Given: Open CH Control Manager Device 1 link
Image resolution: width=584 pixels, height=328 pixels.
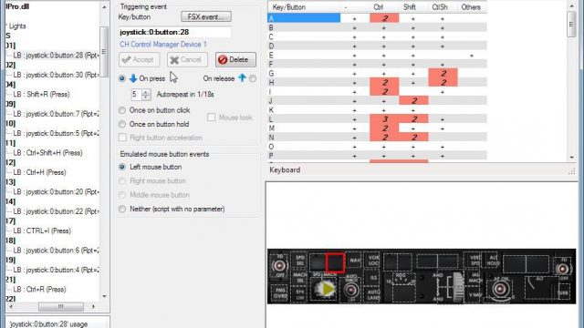Looking at the screenshot, I should pyautogui.click(x=163, y=45).
